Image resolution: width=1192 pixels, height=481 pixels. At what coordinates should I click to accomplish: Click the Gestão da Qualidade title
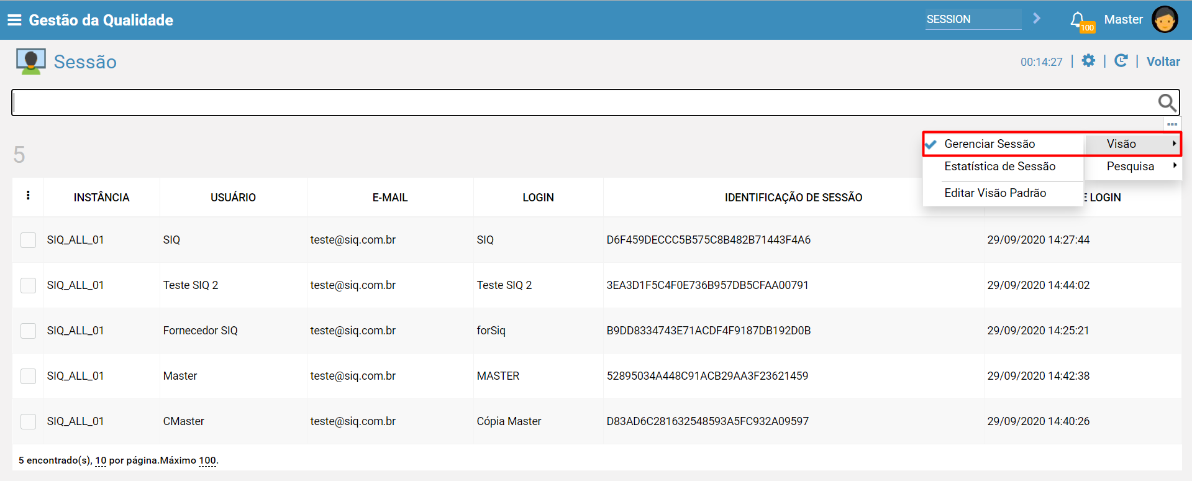(x=101, y=20)
